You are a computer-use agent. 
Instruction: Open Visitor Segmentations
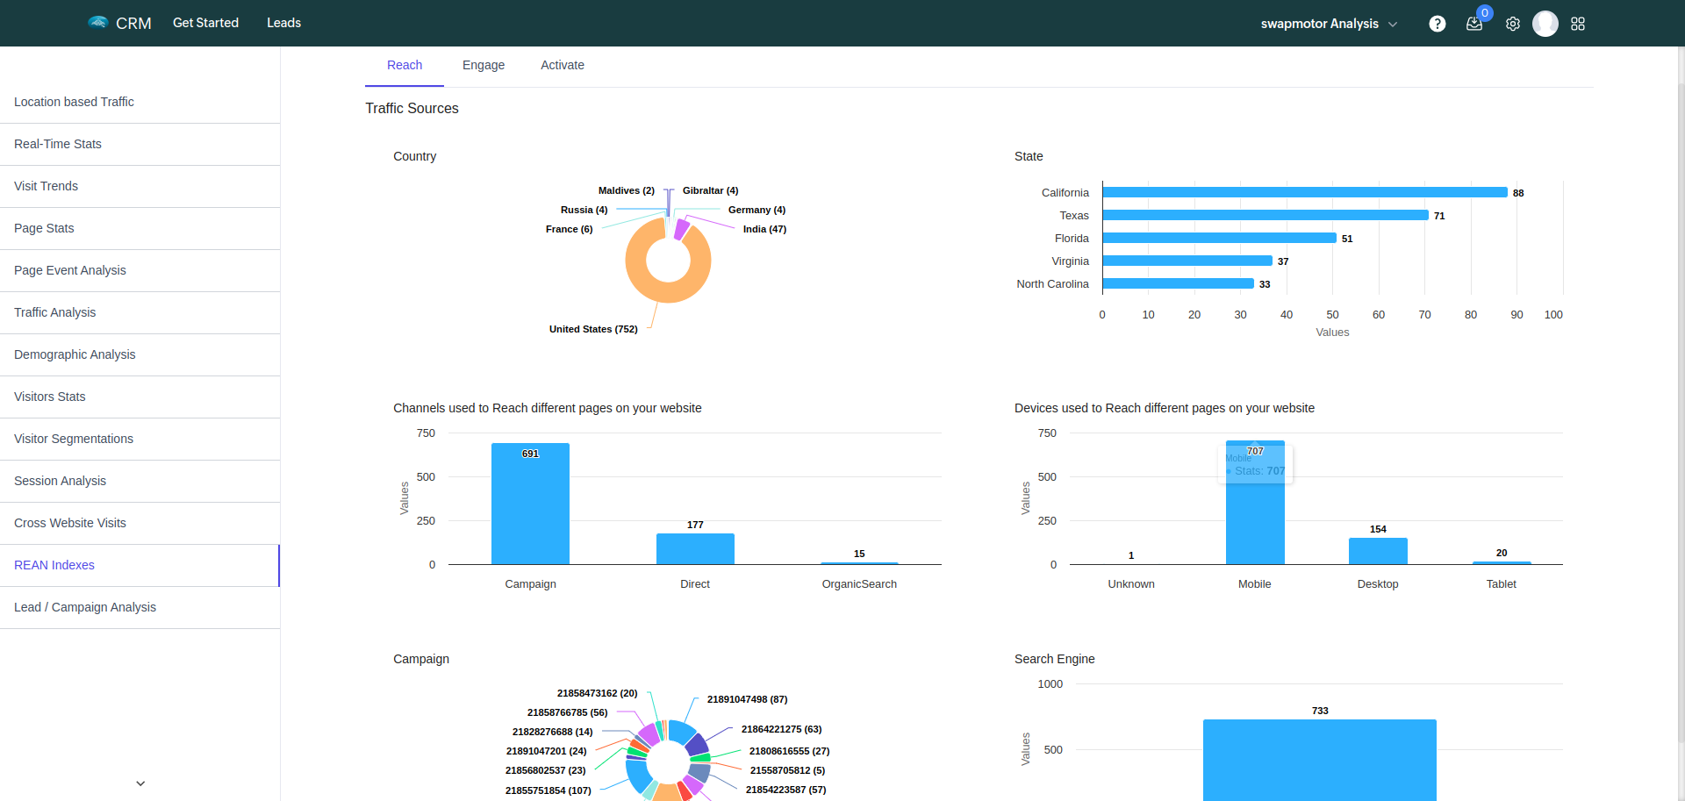(x=140, y=439)
